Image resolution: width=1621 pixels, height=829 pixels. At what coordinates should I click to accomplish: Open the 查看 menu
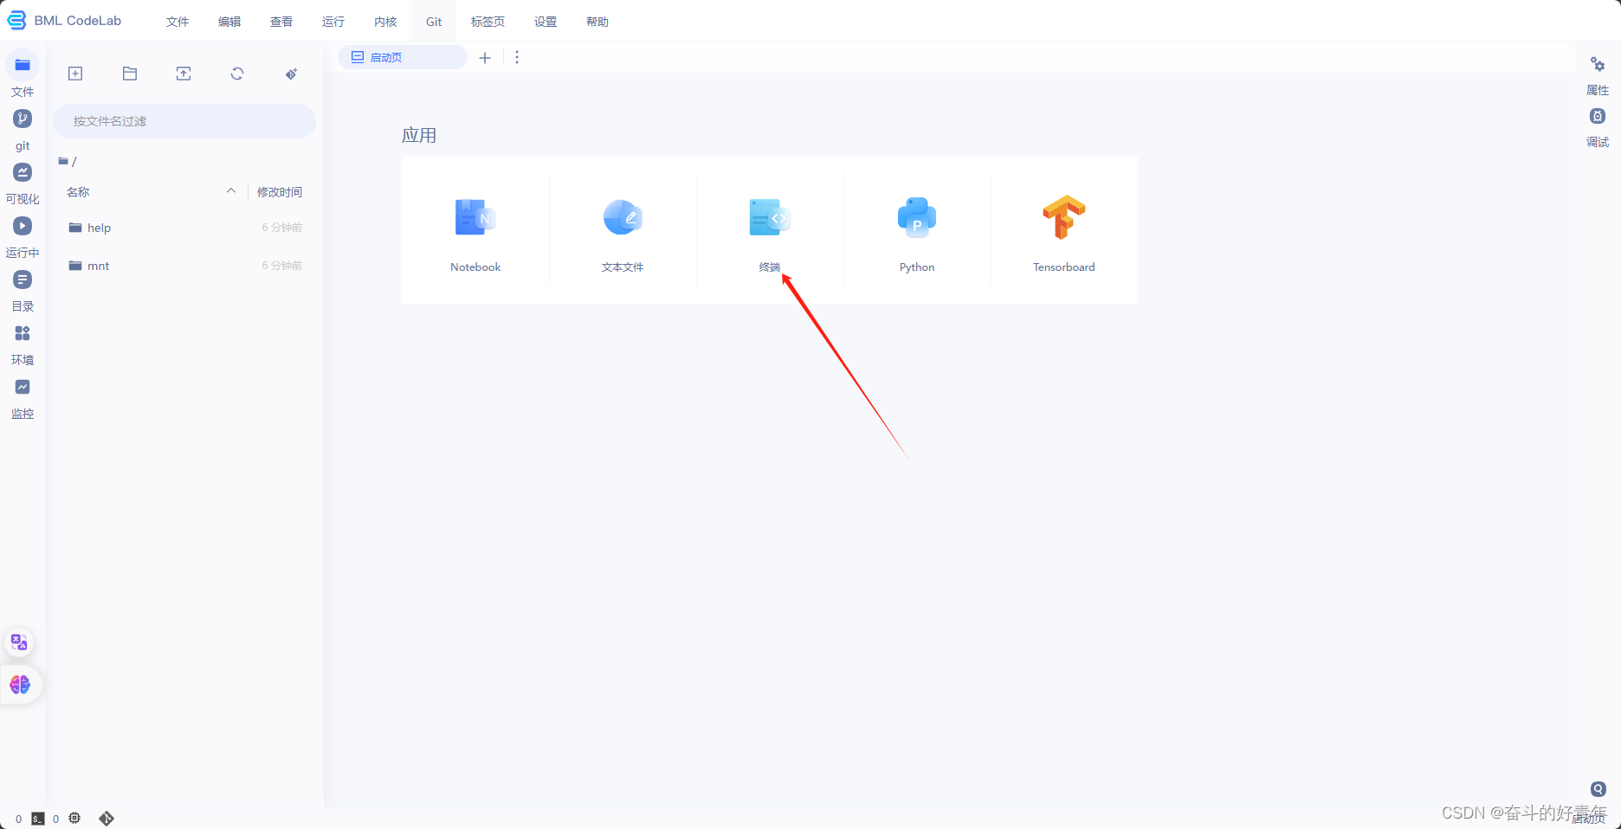(281, 22)
